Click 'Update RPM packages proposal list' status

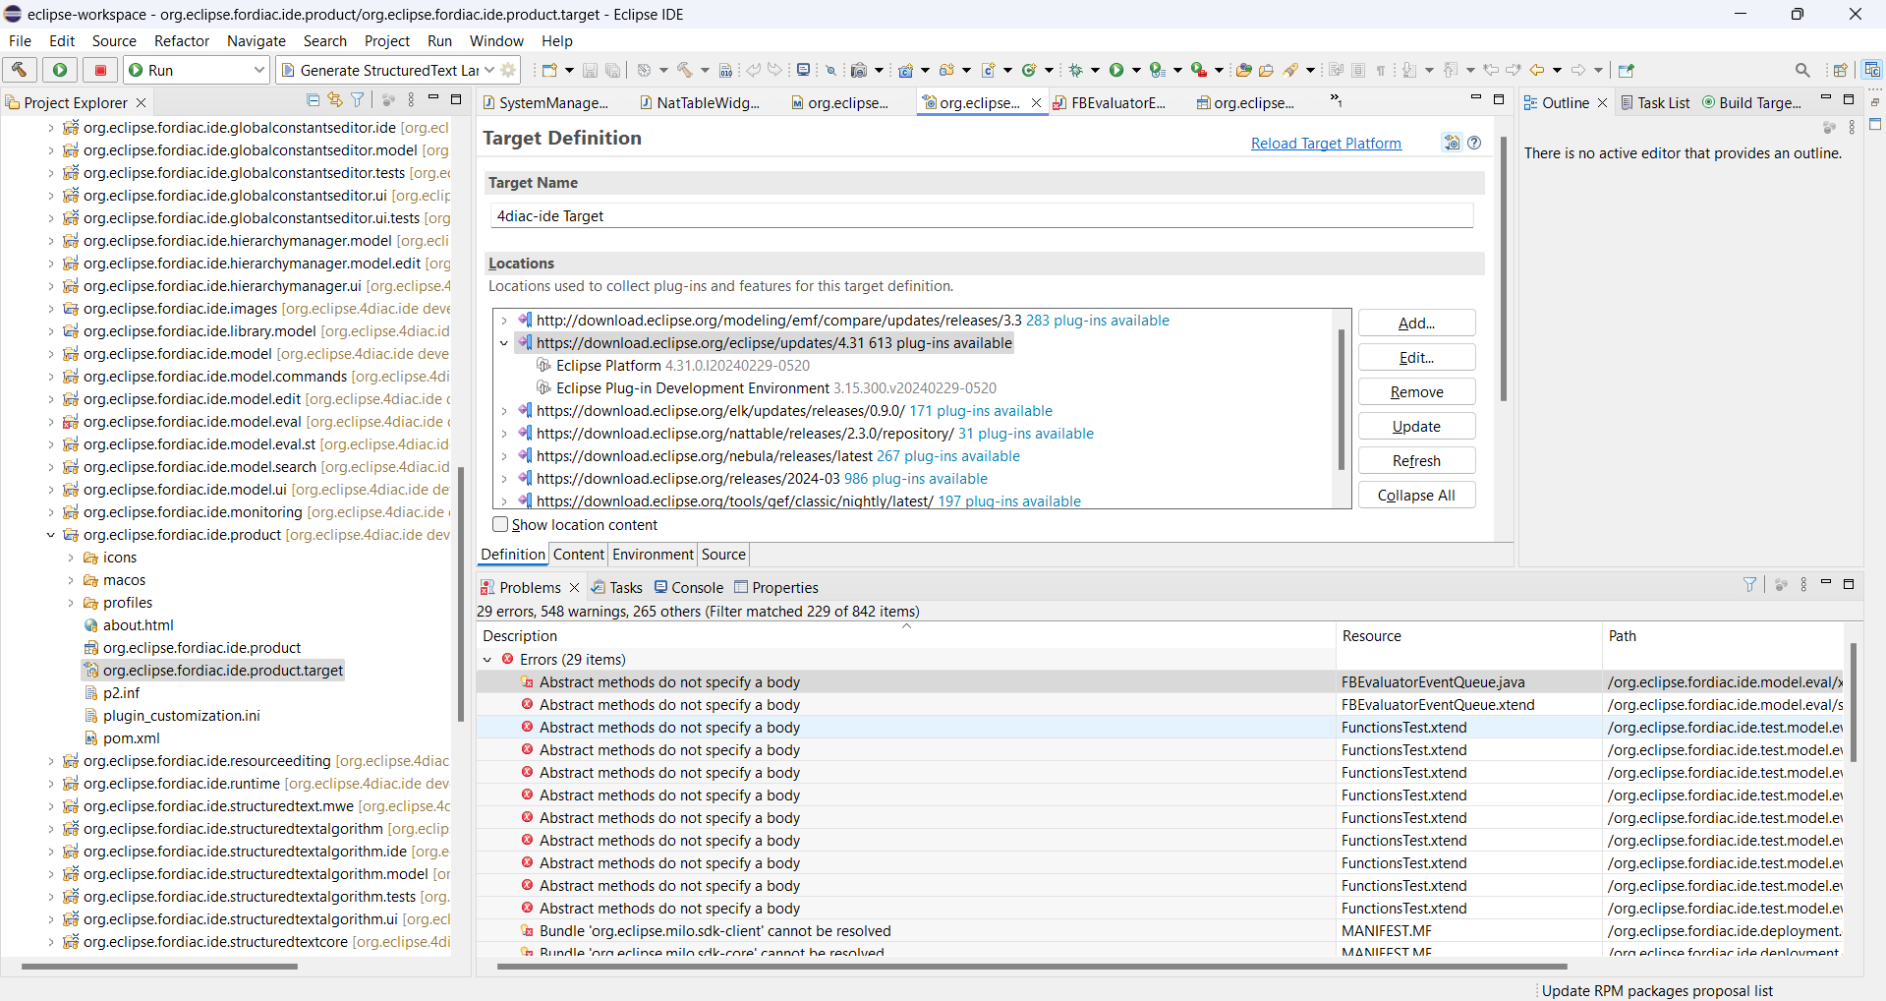[x=1657, y=990]
